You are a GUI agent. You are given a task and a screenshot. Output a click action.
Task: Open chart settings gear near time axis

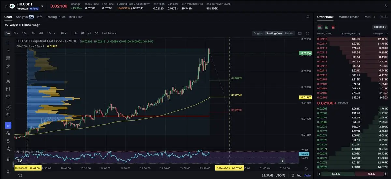pyautogui.click(x=306, y=168)
